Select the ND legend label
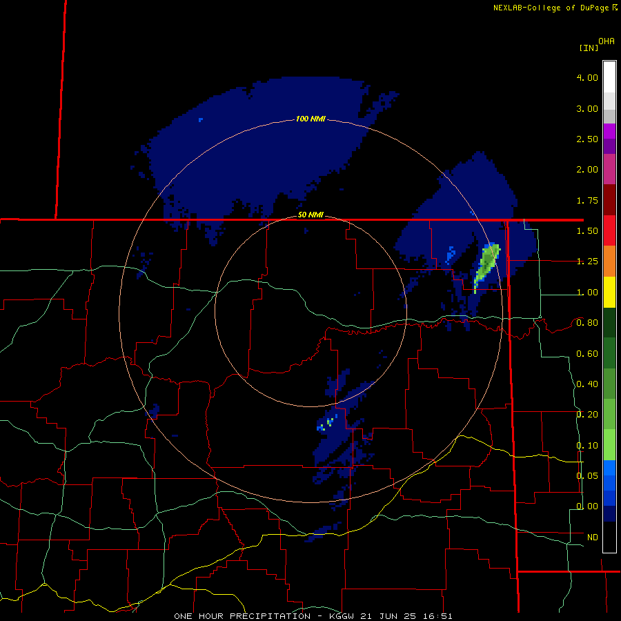 point(593,538)
